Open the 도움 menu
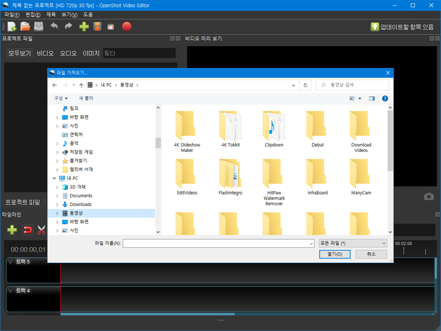Screen dimensions: 441x331 (x=88, y=15)
